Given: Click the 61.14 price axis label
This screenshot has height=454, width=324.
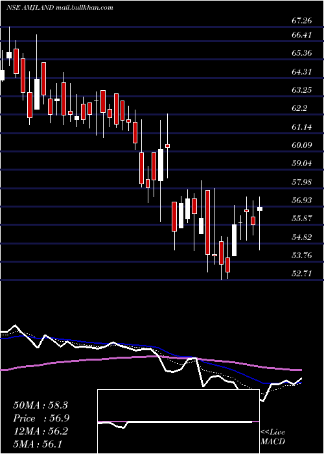Looking at the screenshot, I should (x=302, y=126).
